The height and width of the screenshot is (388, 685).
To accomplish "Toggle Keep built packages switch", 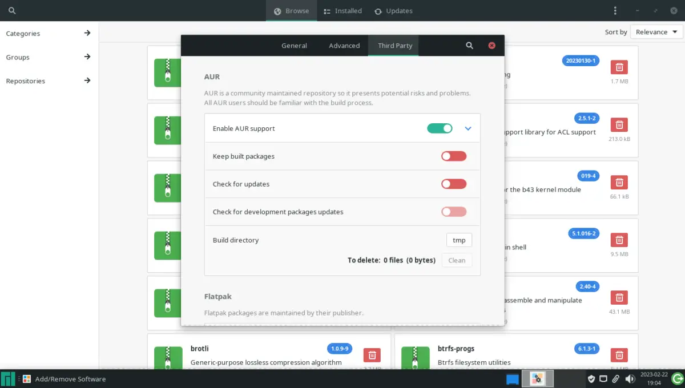I will [454, 156].
